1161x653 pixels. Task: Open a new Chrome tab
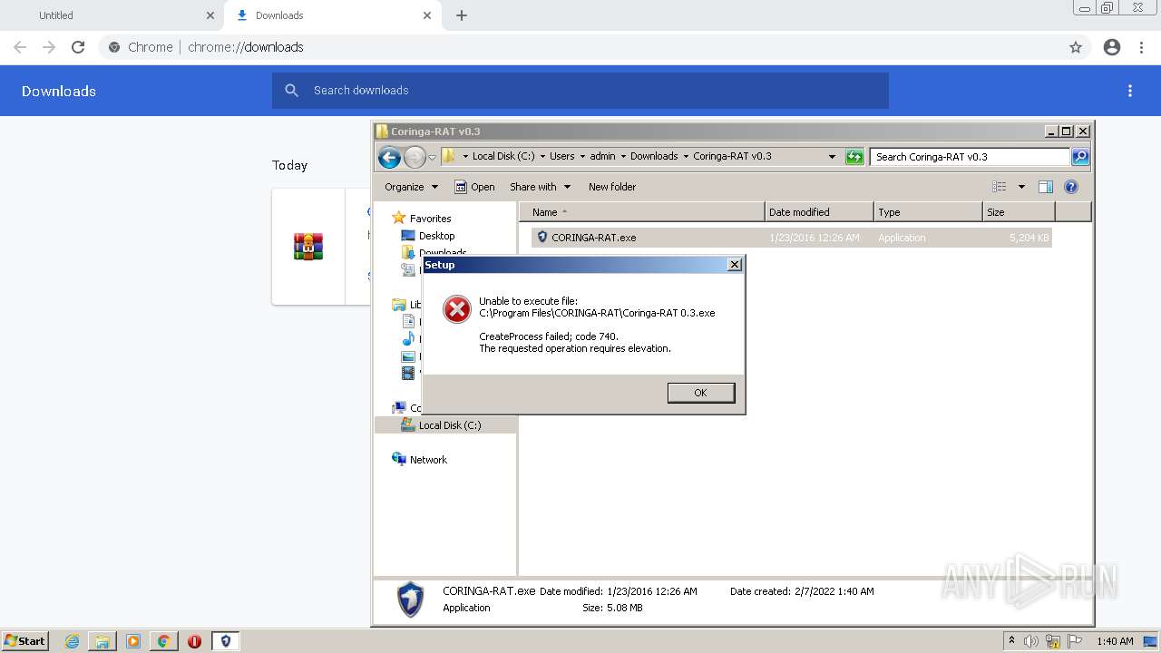tap(462, 15)
